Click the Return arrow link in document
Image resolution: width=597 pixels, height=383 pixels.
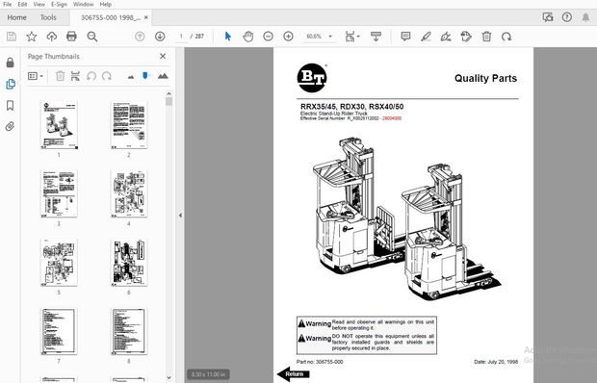pyautogui.click(x=294, y=374)
